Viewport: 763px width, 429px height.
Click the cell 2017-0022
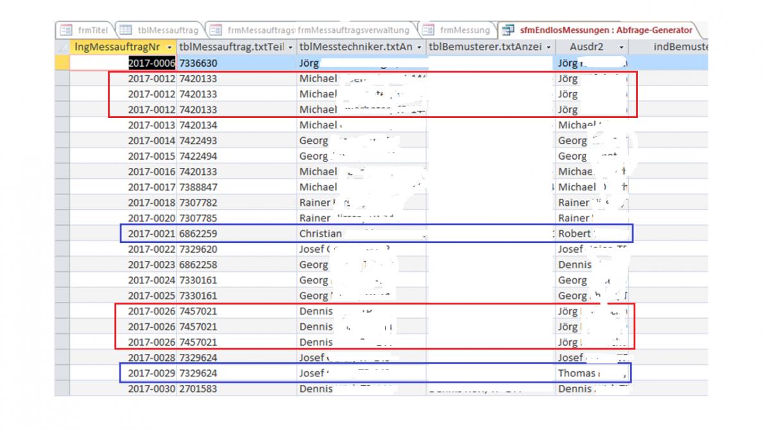[x=123, y=249]
